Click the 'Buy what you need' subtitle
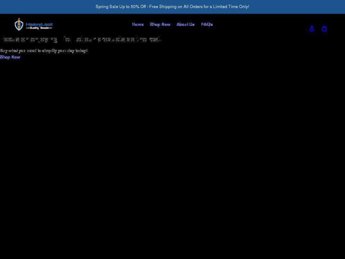 (x=44, y=51)
